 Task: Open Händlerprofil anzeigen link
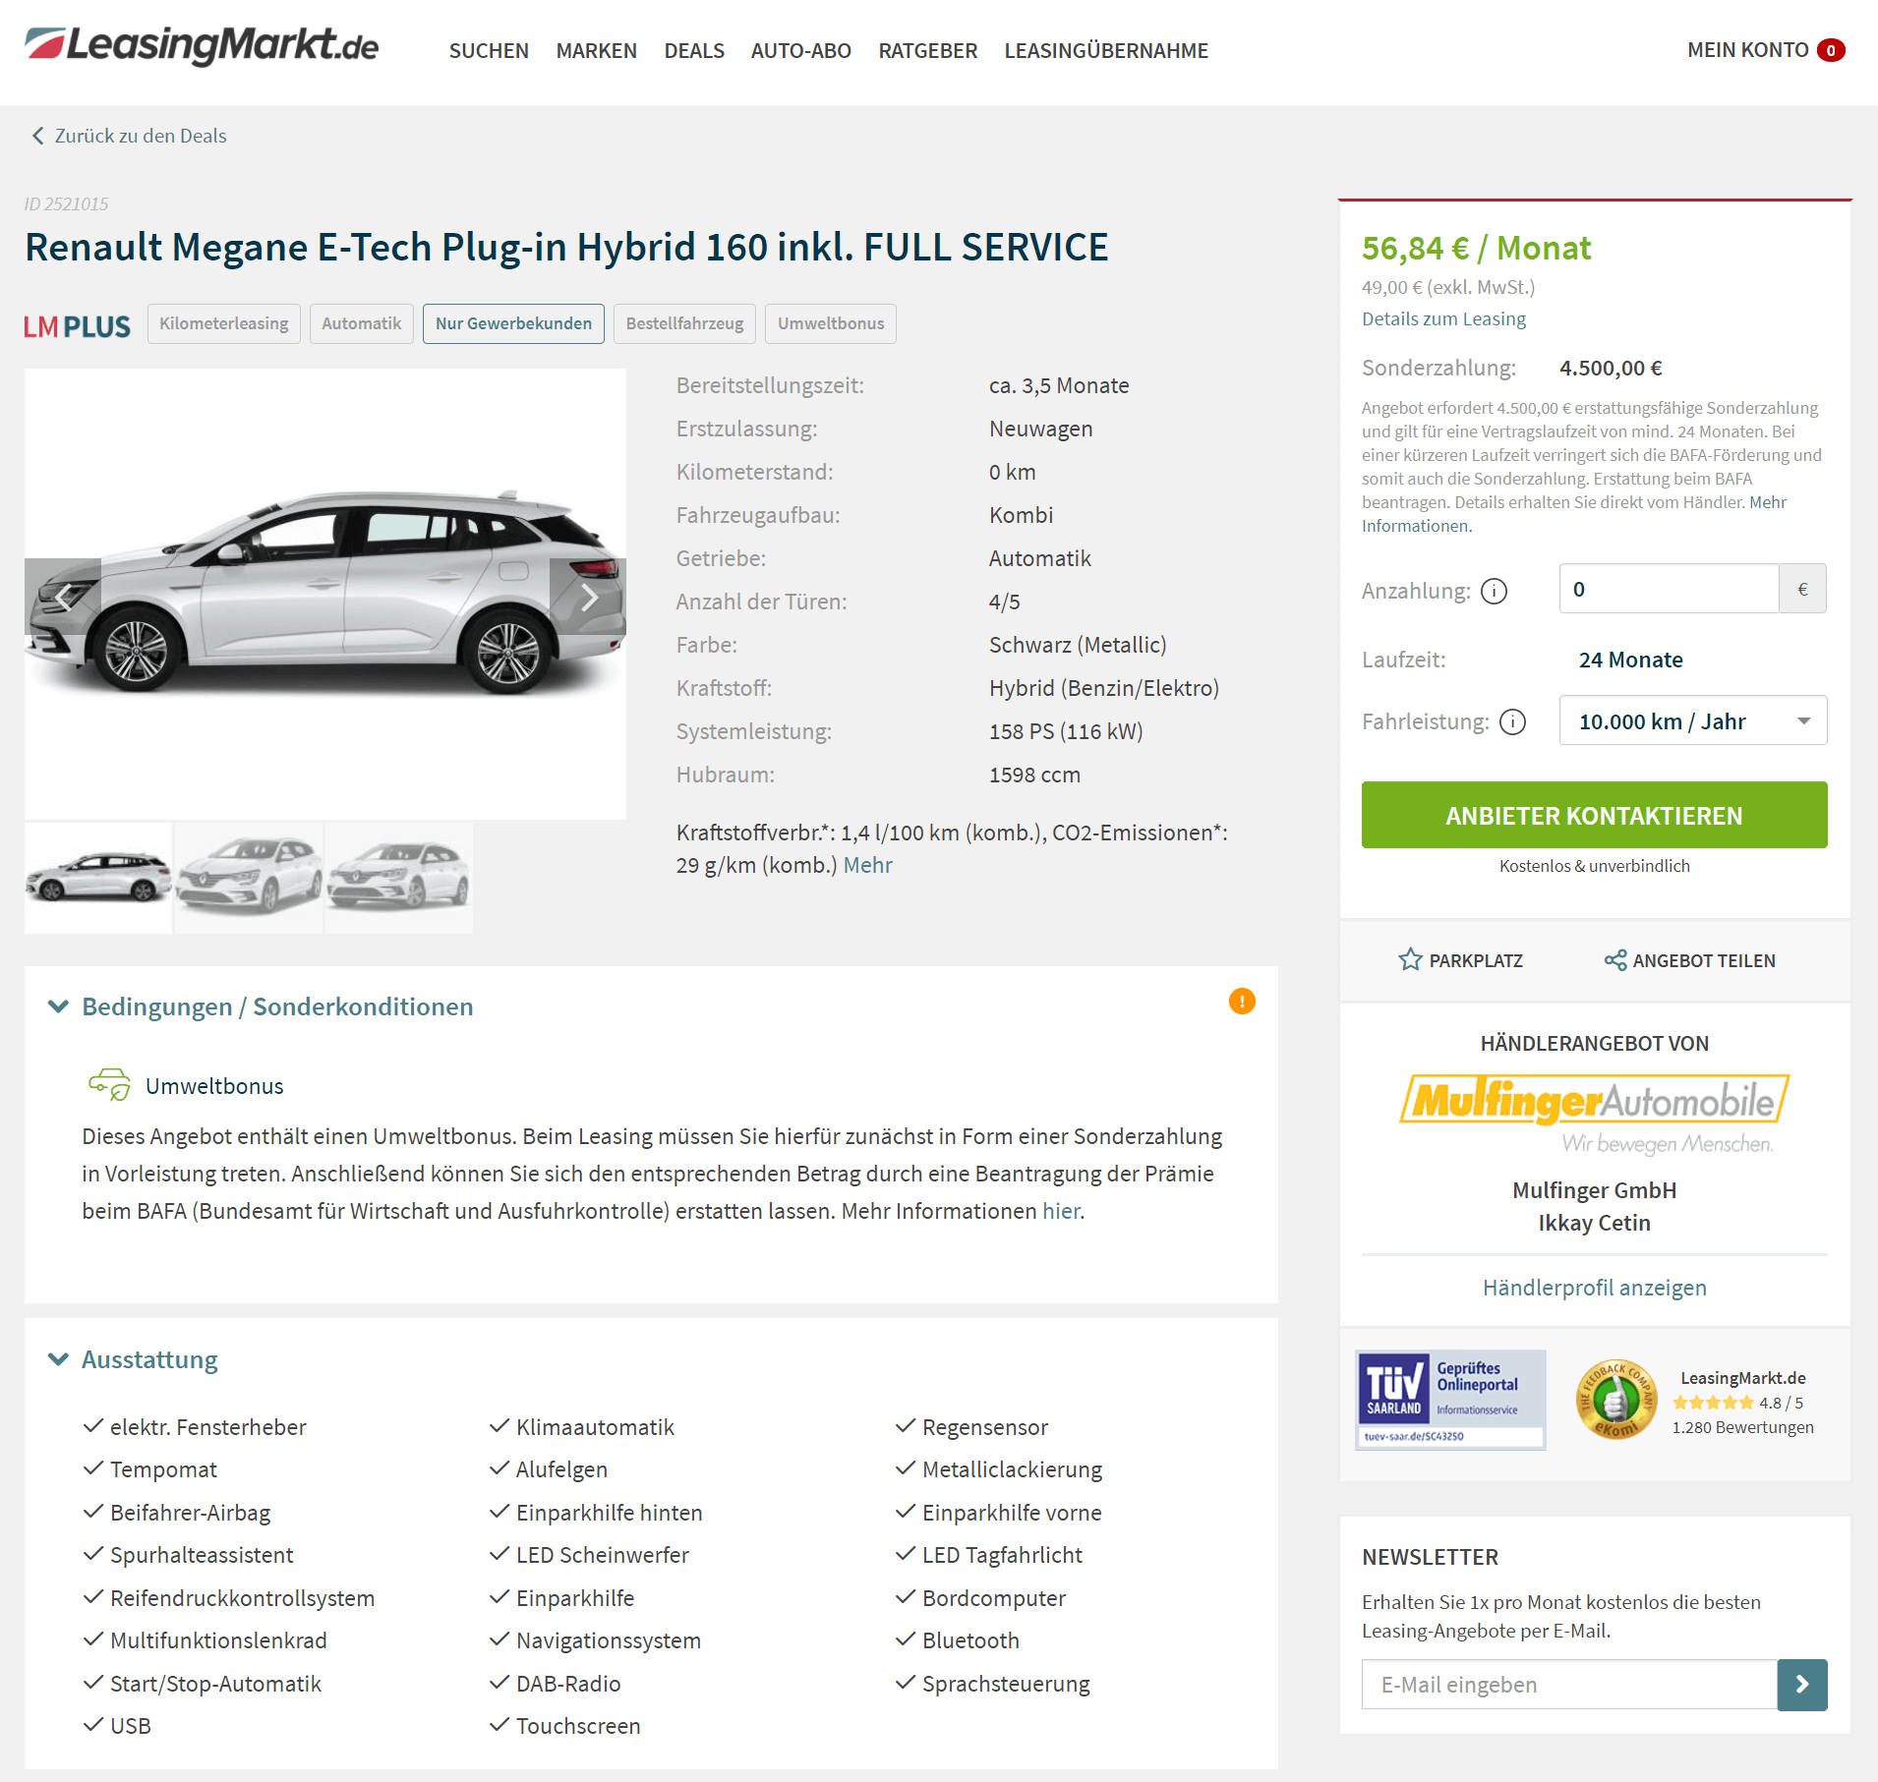1594,1287
